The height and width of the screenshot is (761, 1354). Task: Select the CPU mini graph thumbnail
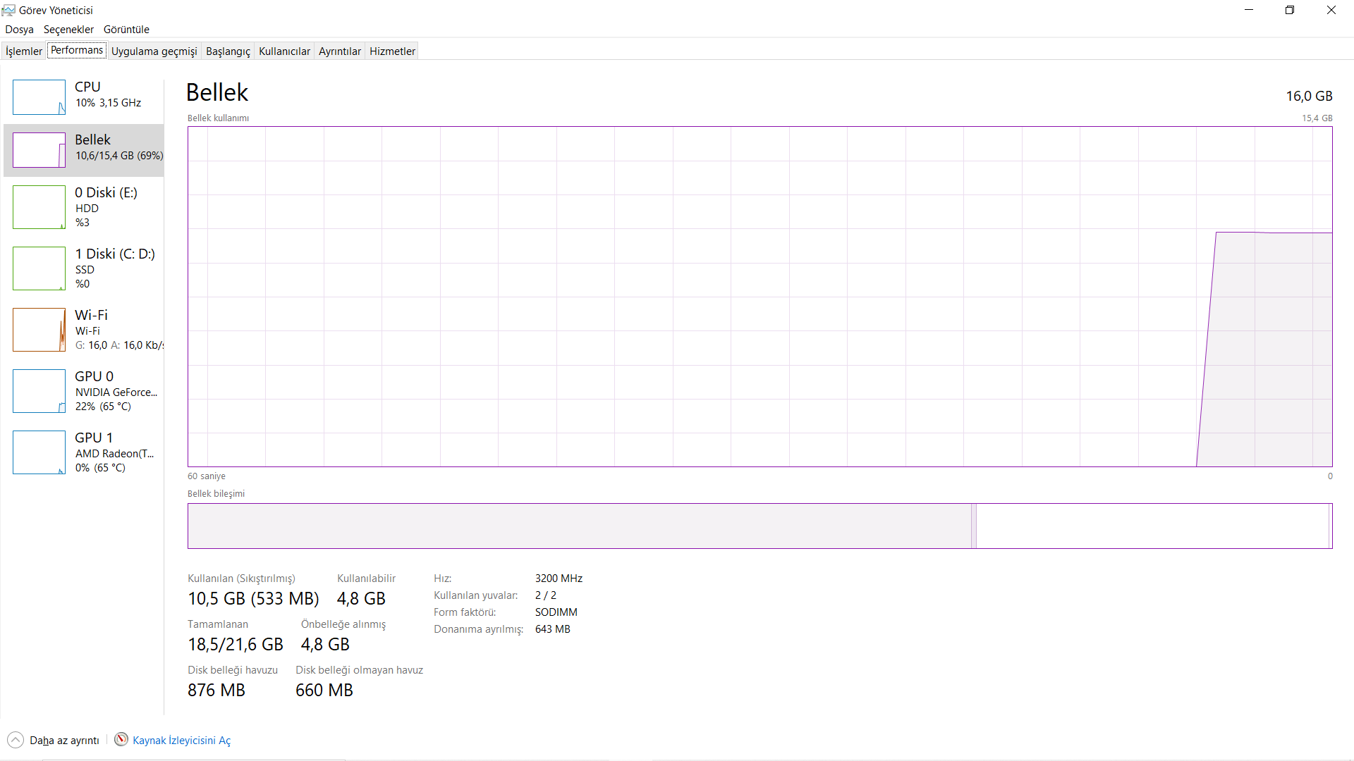tap(39, 97)
